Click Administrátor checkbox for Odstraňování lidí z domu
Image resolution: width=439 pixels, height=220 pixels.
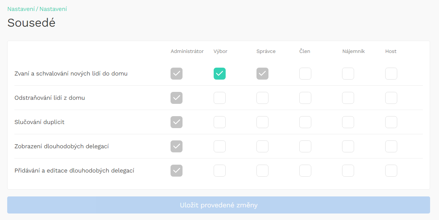[x=176, y=98]
